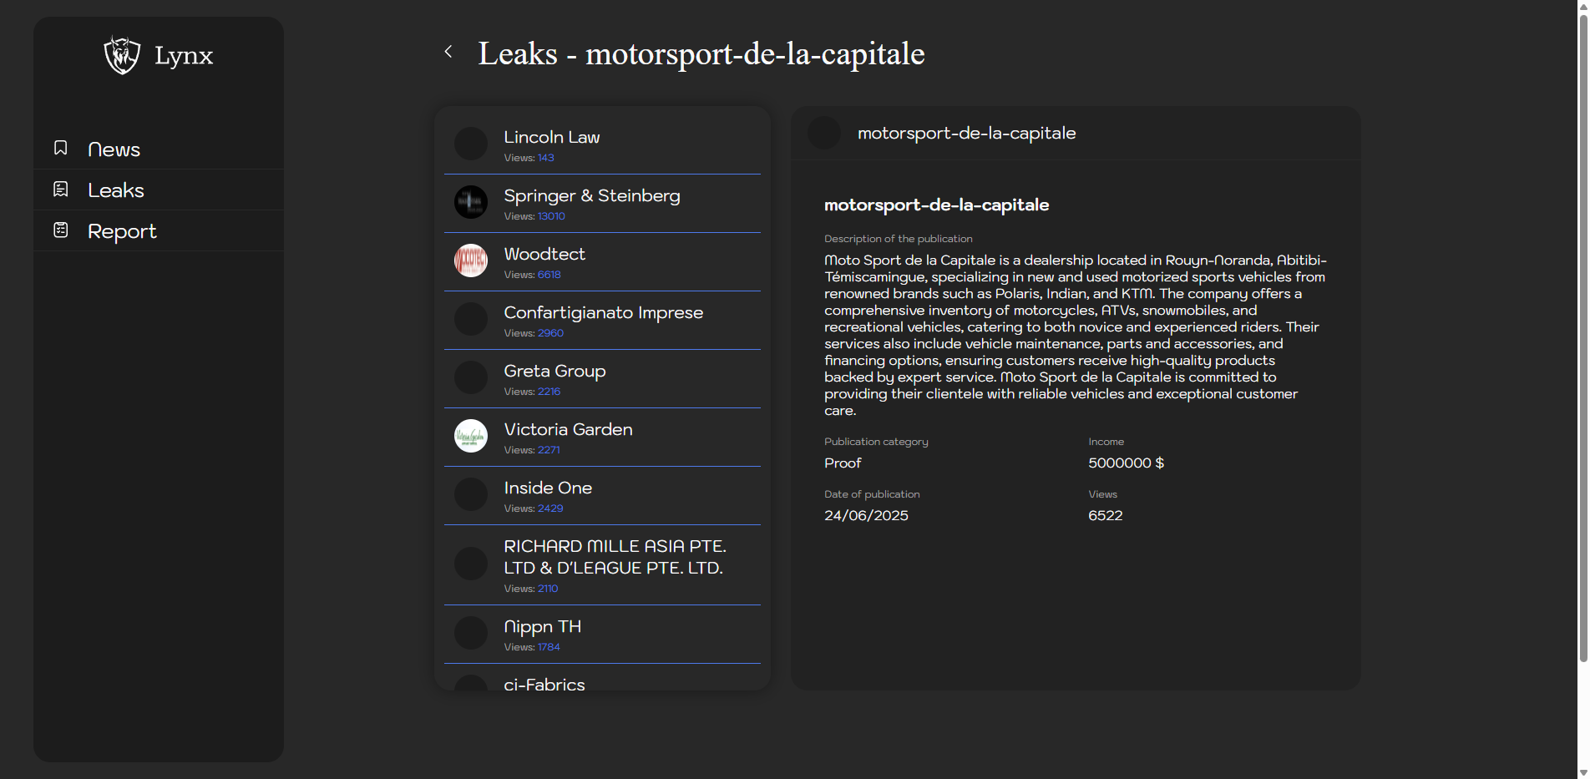Click the back chevron beside the Leaks title
1590x779 pixels.
pyautogui.click(x=448, y=51)
